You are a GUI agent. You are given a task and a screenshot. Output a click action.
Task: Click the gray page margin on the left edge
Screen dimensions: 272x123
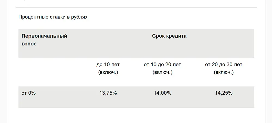(4, 61)
